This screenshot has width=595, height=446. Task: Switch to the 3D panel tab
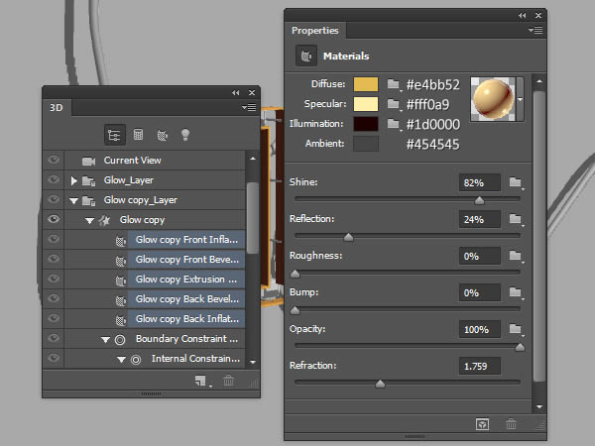tap(57, 108)
